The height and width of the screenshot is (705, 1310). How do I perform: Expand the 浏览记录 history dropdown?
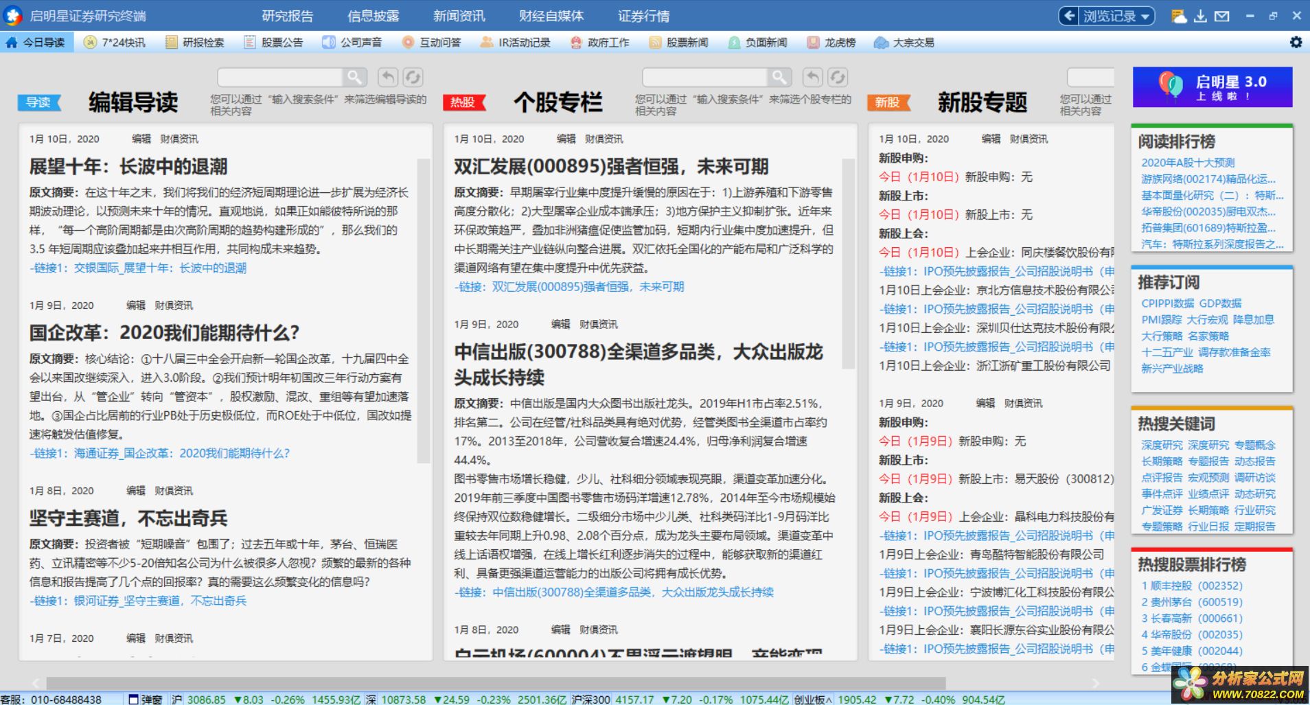1116,16
